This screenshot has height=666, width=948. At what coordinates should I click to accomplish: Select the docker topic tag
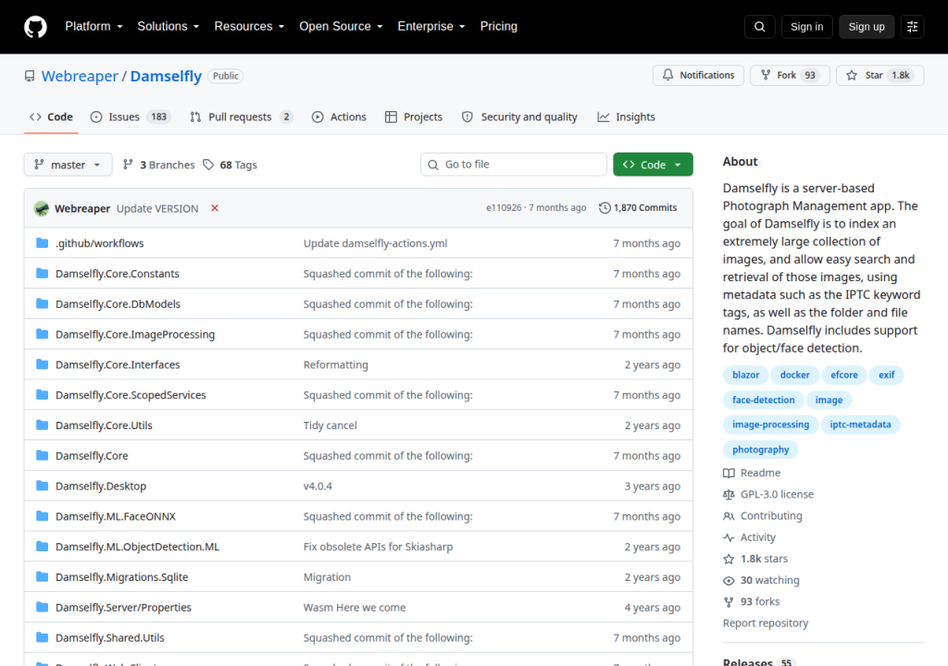pos(794,375)
